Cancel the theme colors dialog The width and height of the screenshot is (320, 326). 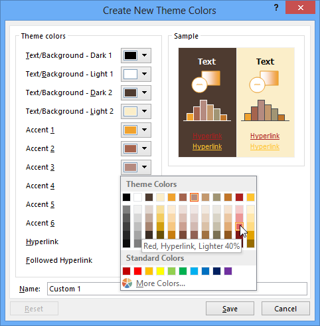(x=285, y=309)
